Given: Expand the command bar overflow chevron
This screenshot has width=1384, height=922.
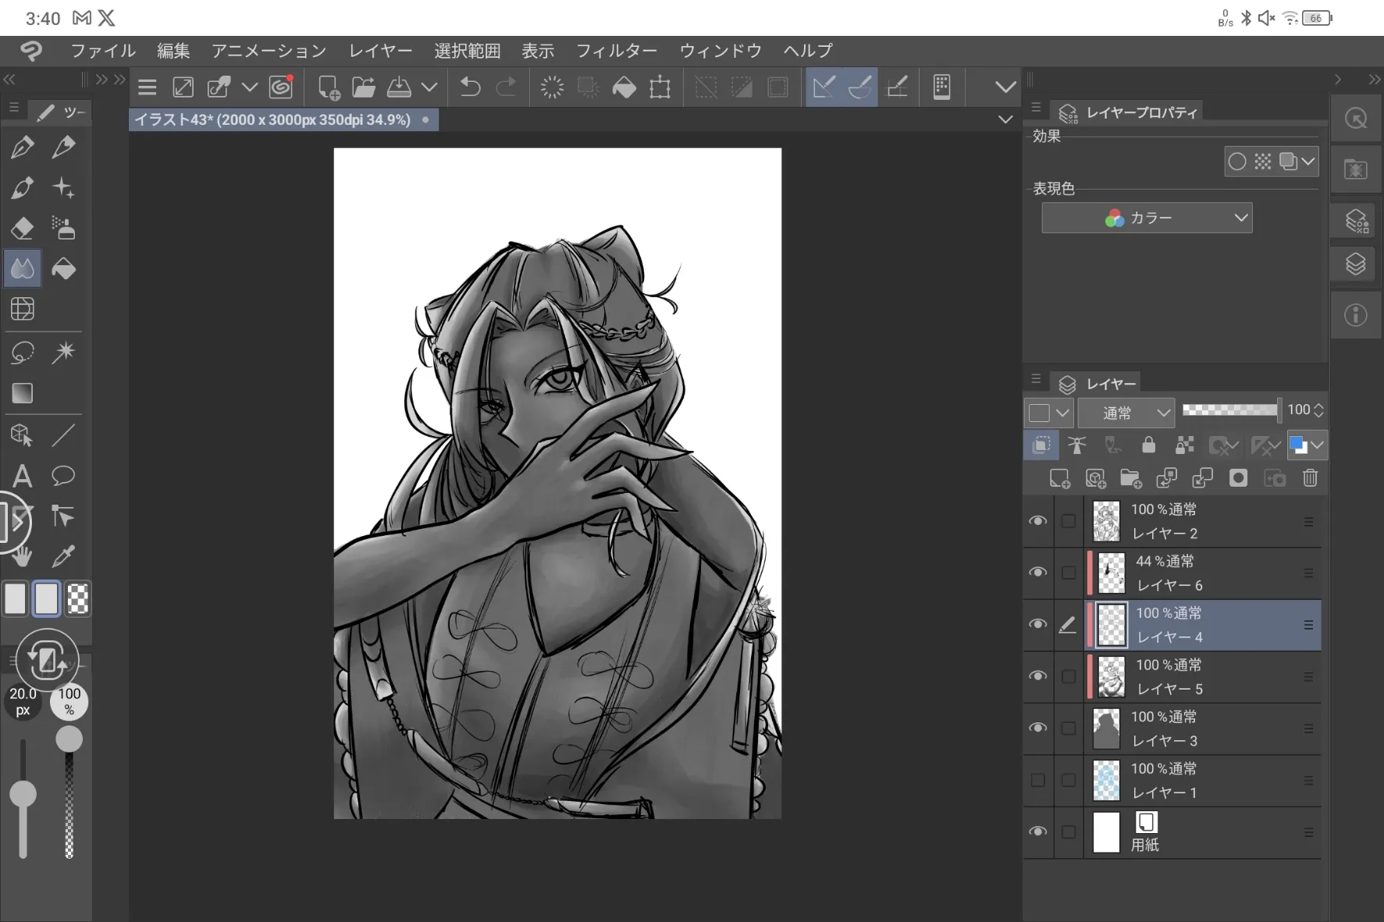Looking at the screenshot, I should point(1005,87).
